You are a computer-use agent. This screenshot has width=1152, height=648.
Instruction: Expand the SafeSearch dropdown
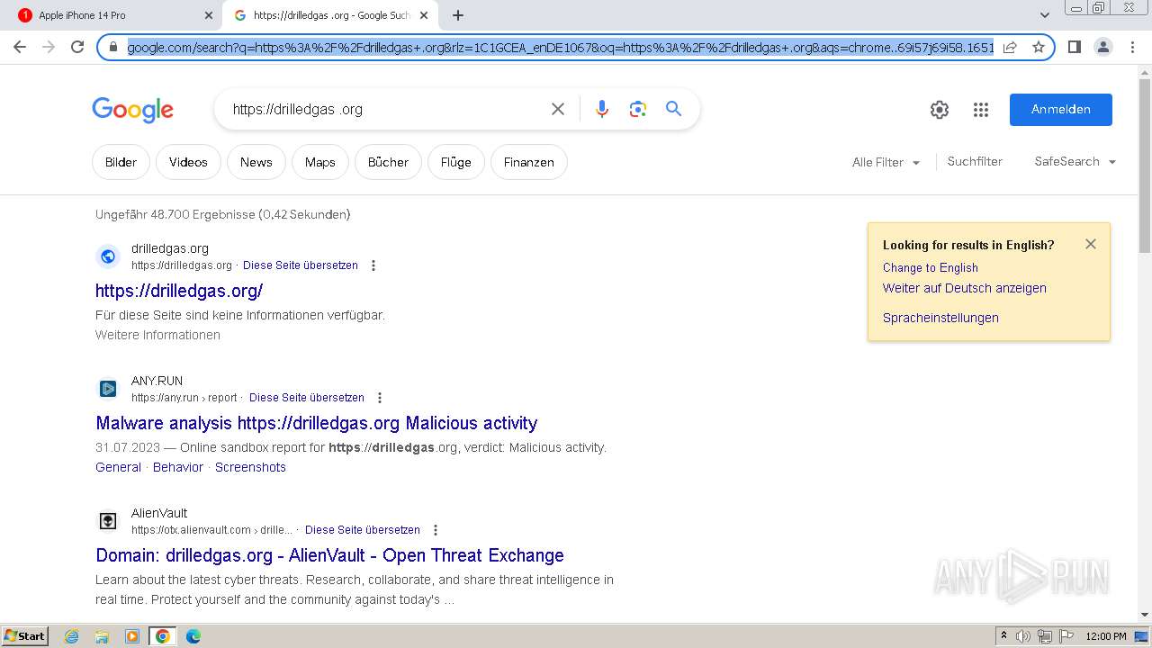click(1075, 161)
